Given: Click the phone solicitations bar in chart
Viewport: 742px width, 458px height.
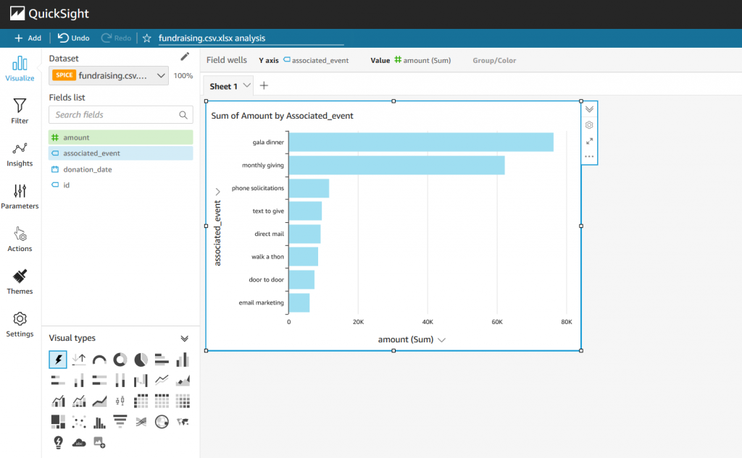Looking at the screenshot, I should pyautogui.click(x=309, y=188).
